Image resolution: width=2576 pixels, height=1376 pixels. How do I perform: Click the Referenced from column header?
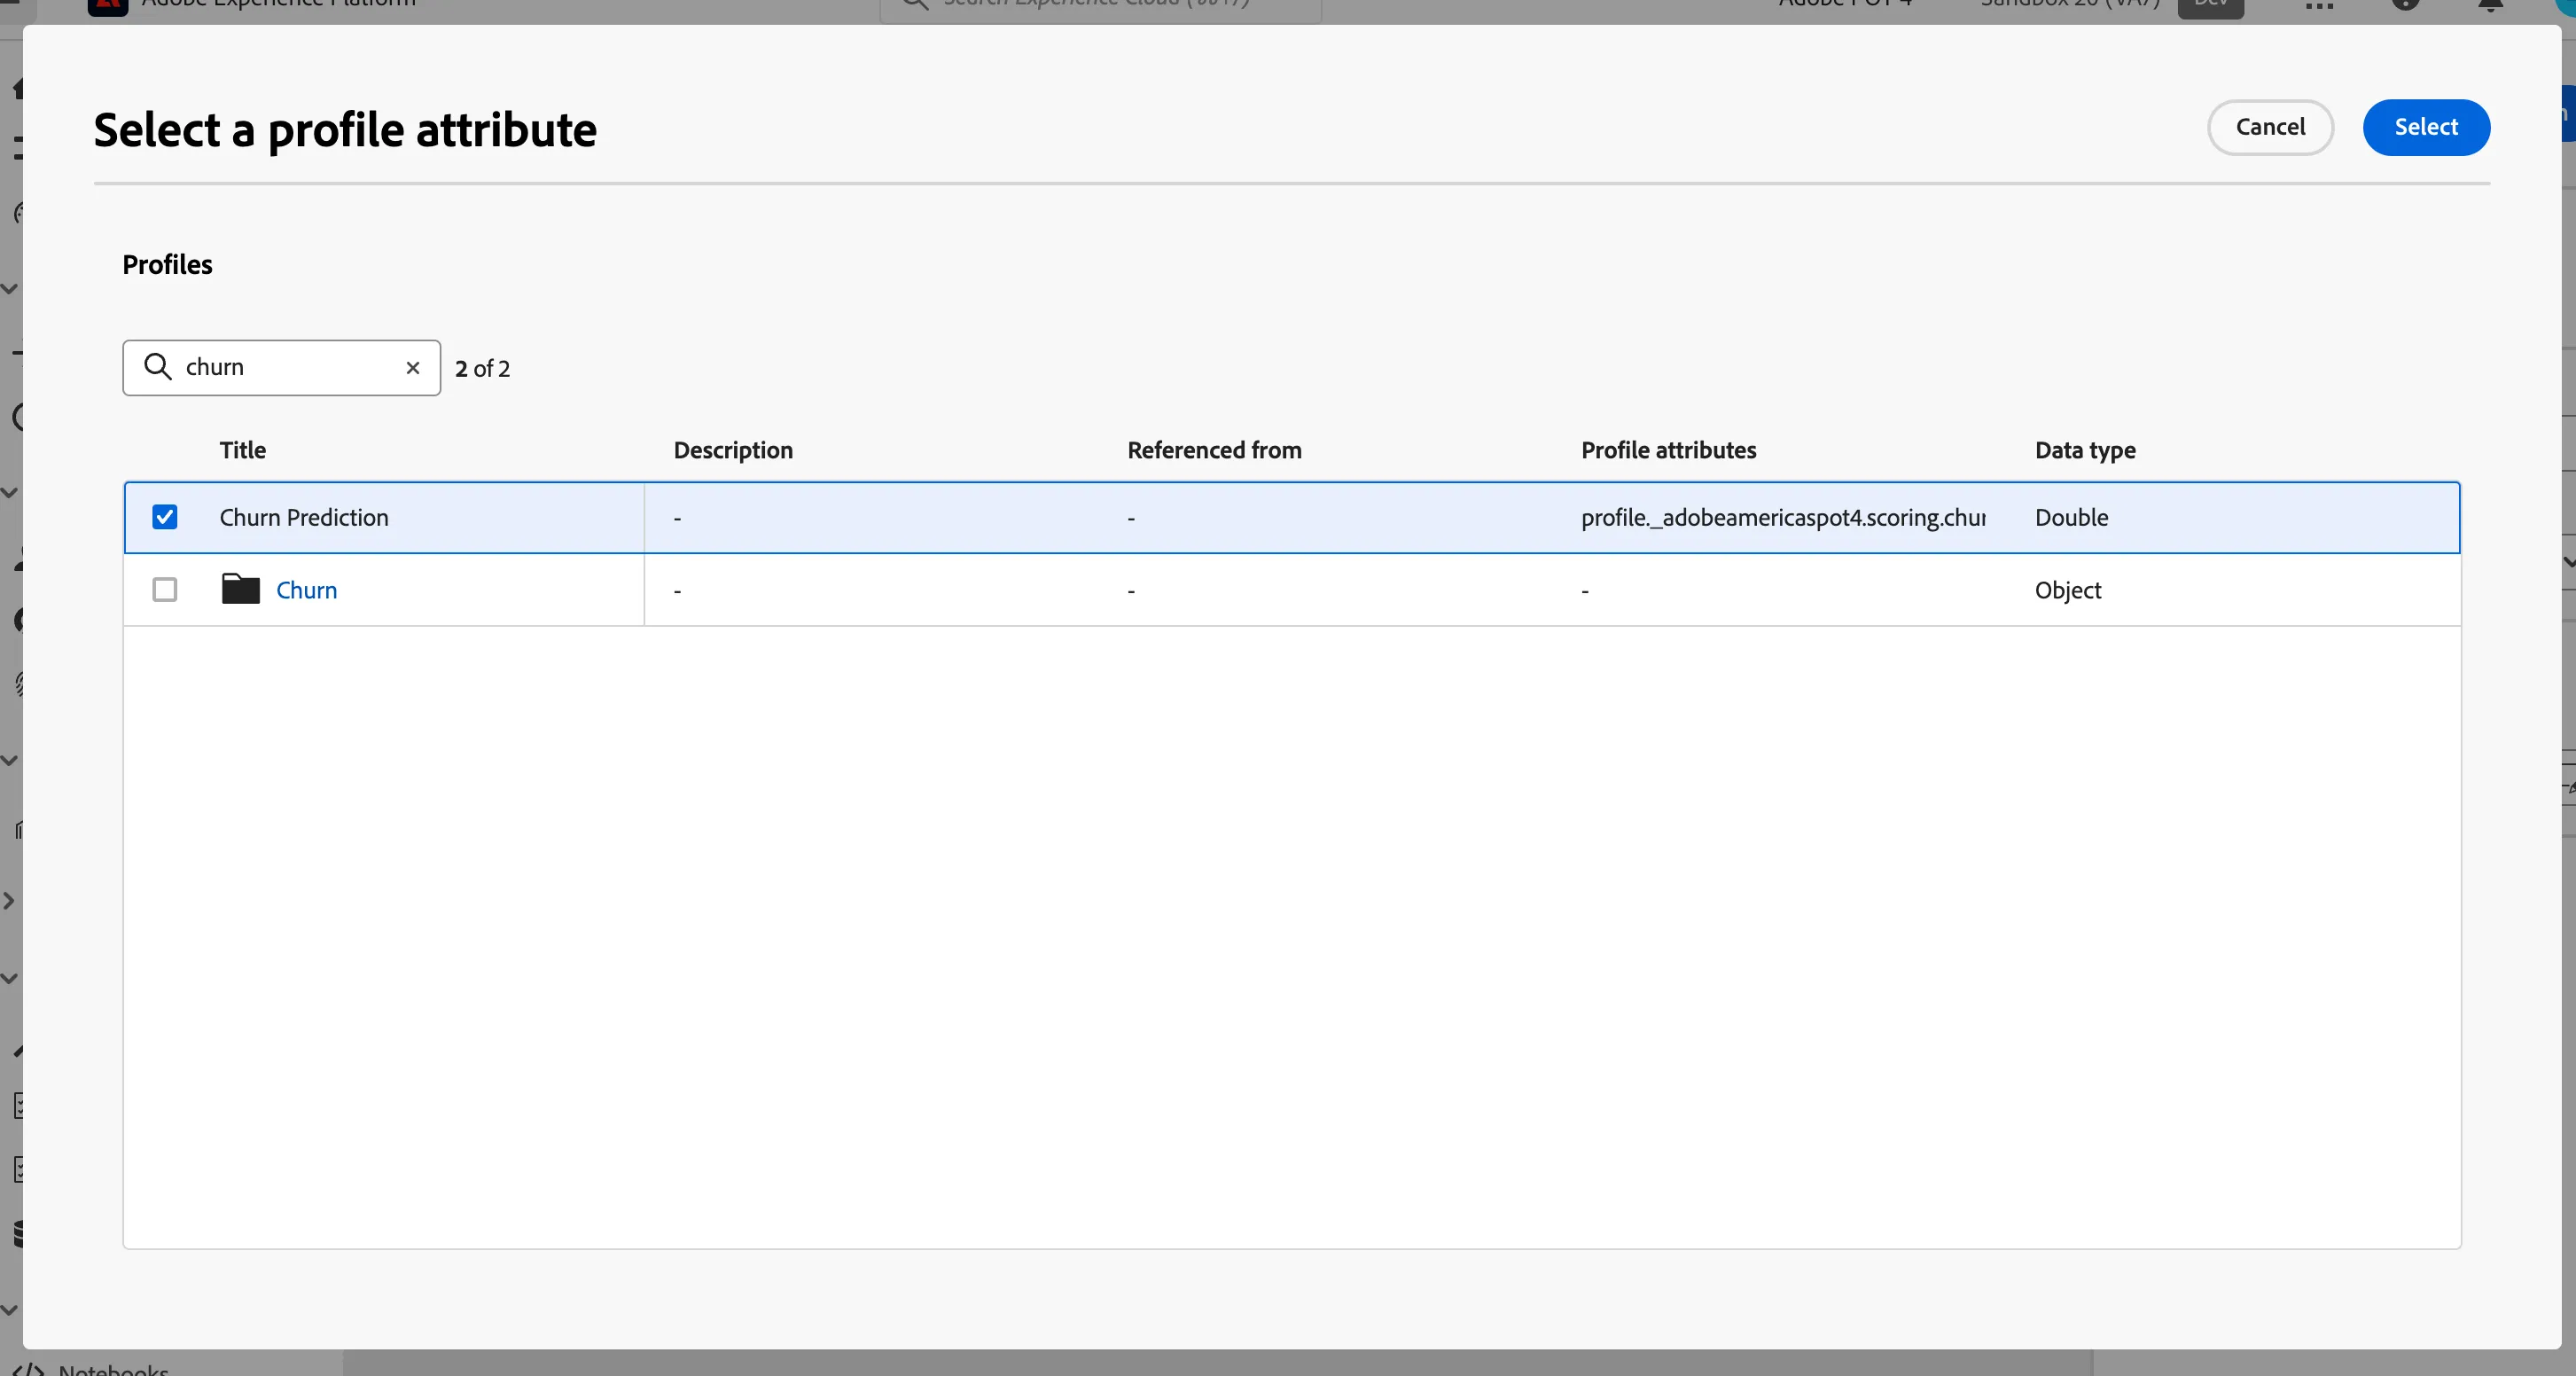[1214, 450]
